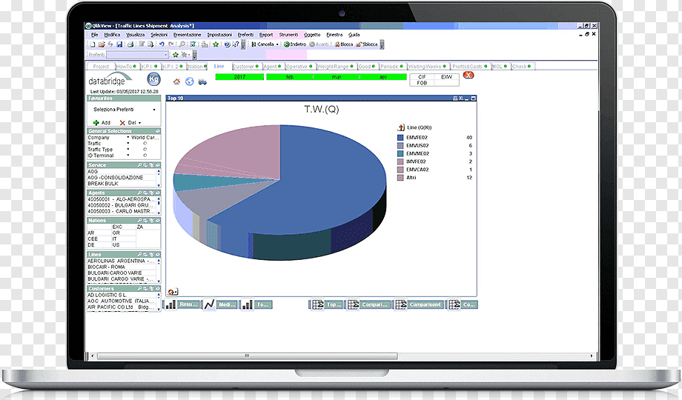The image size is (682, 400).
Task: Expand the Cancella dropdown arrow
Action: [277, 44]
